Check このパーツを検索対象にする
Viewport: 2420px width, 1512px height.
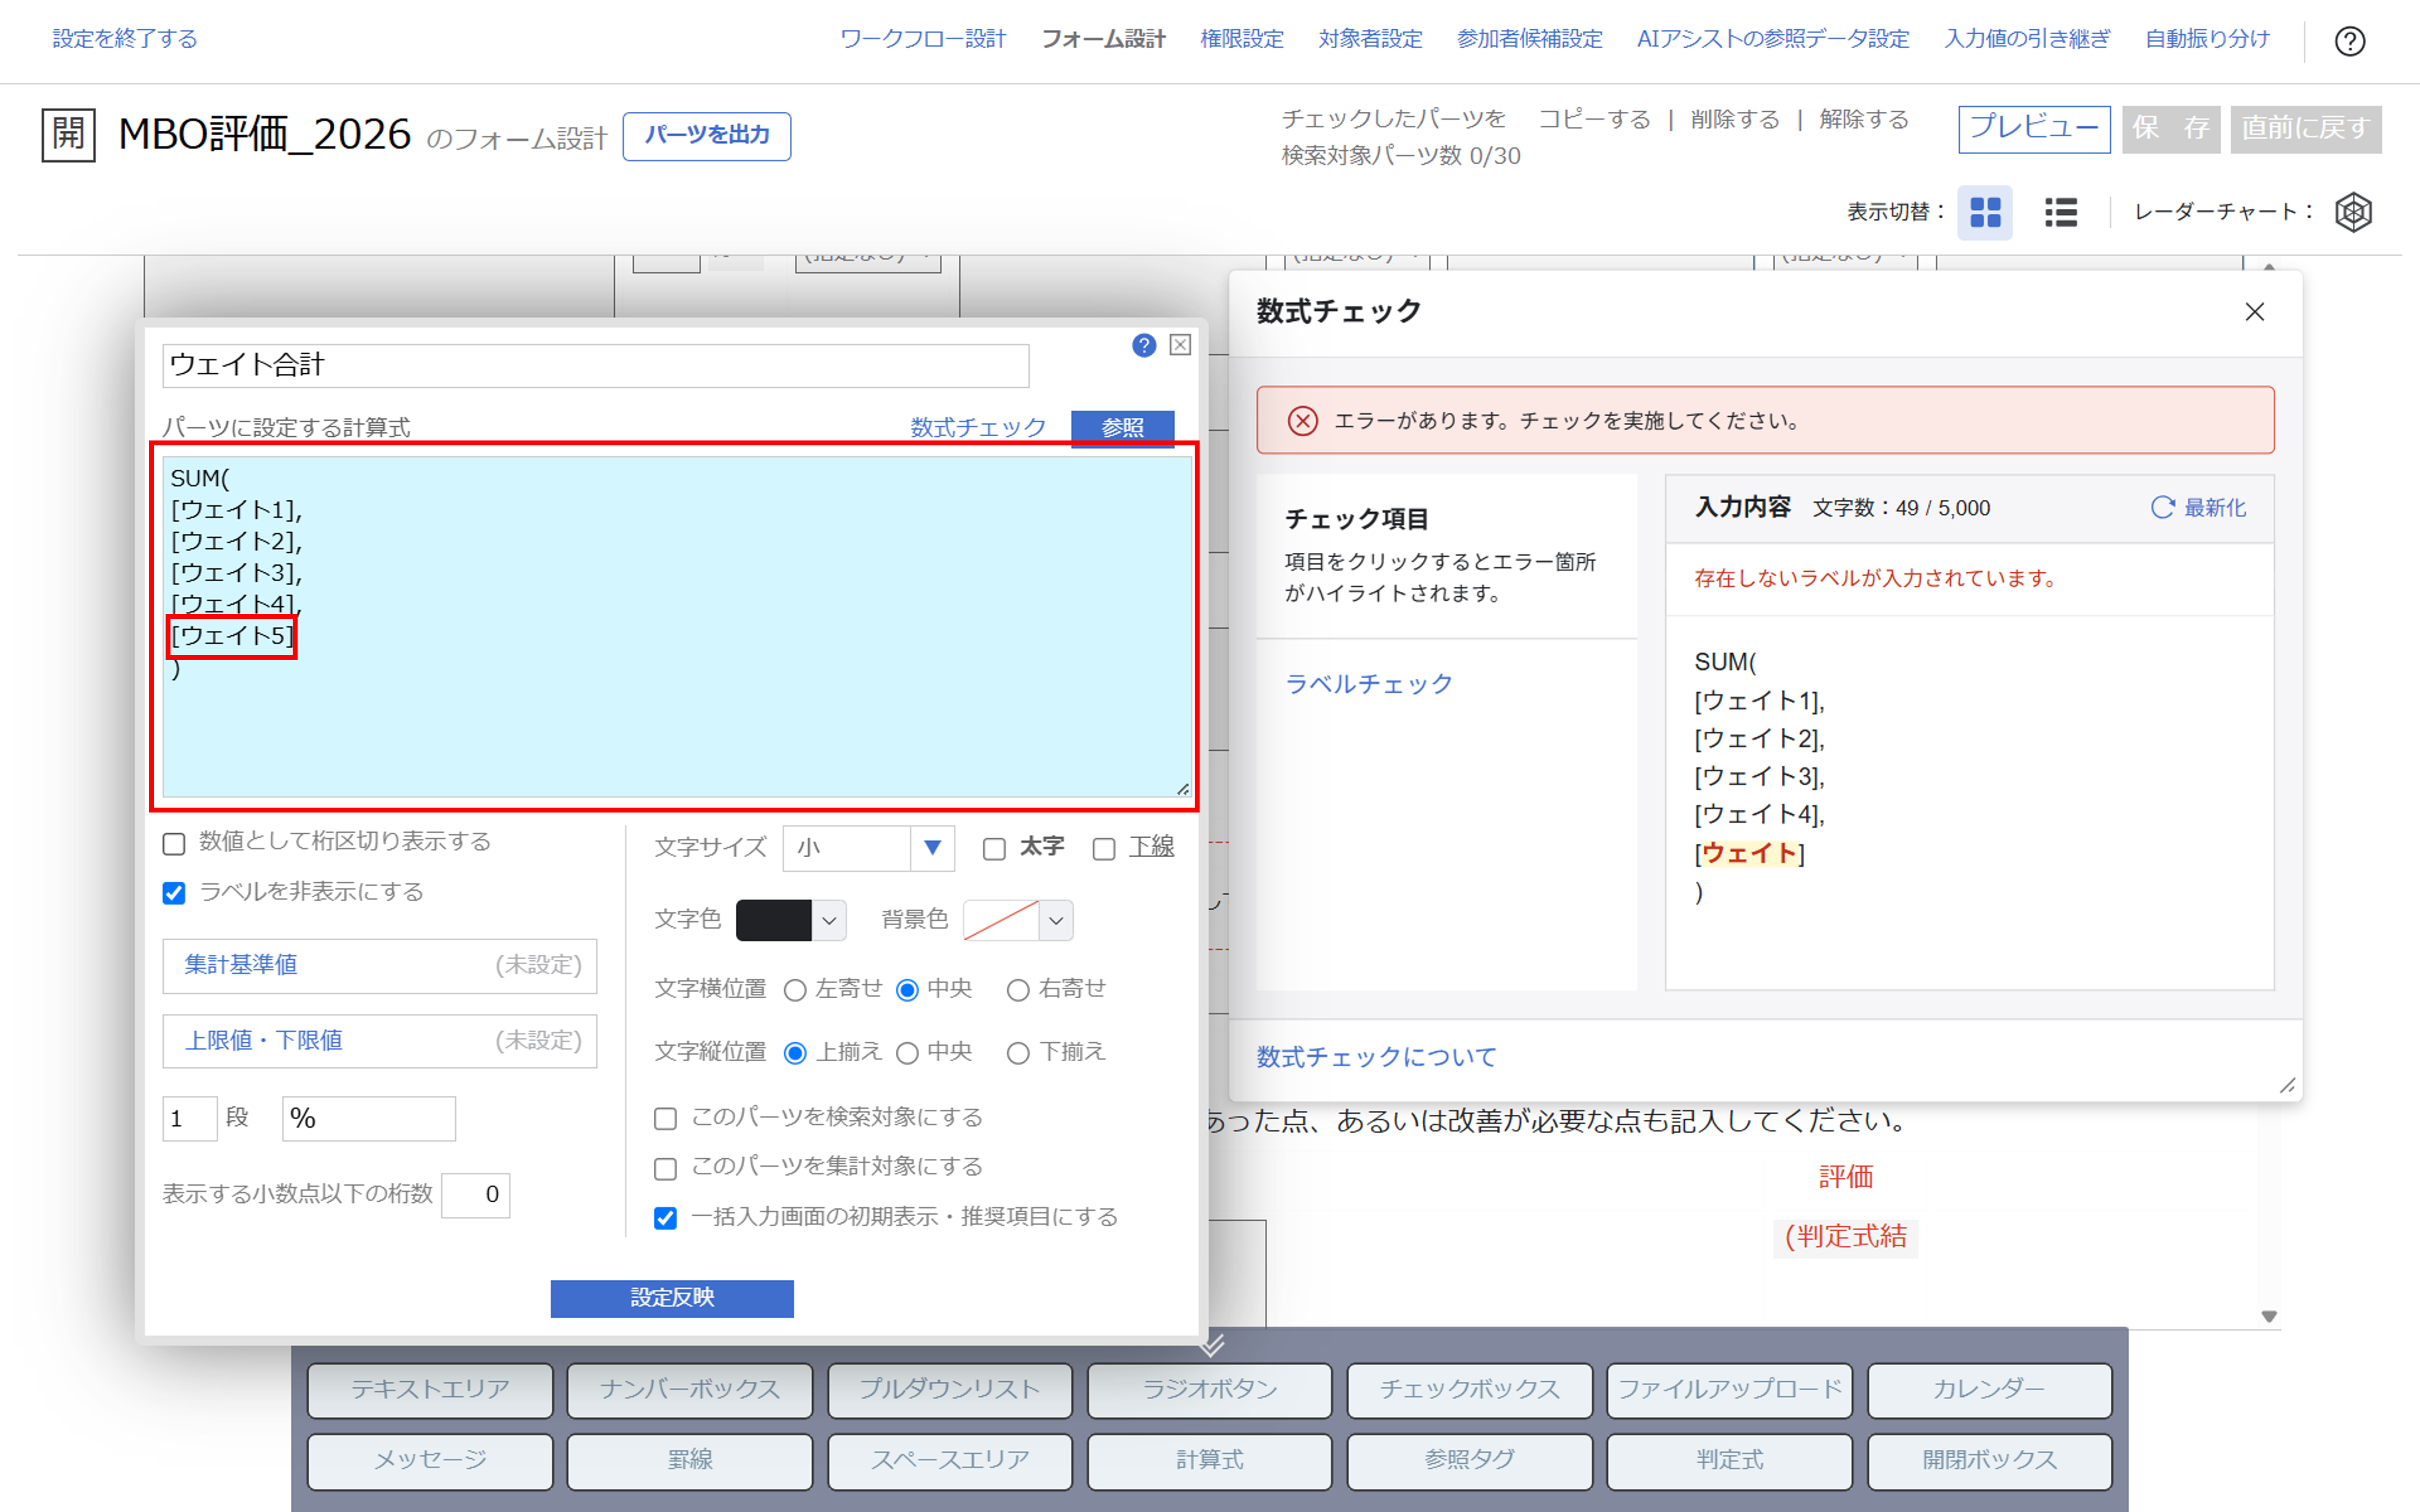click(665, 1118)
